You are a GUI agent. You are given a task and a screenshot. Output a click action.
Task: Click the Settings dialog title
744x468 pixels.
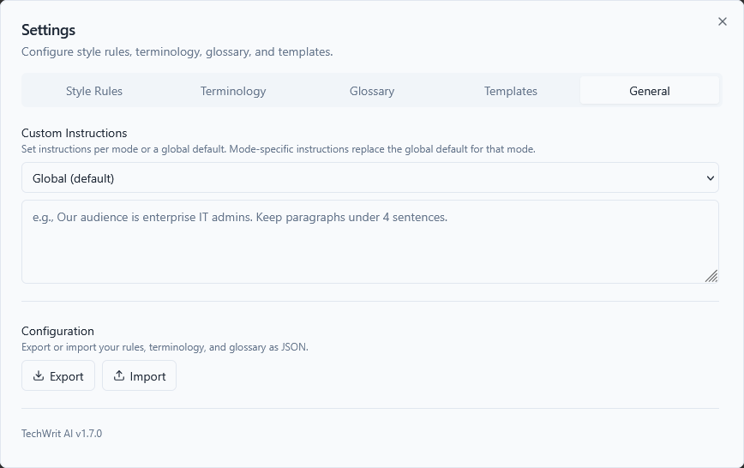pyautogui.click(x=49, y=30)
